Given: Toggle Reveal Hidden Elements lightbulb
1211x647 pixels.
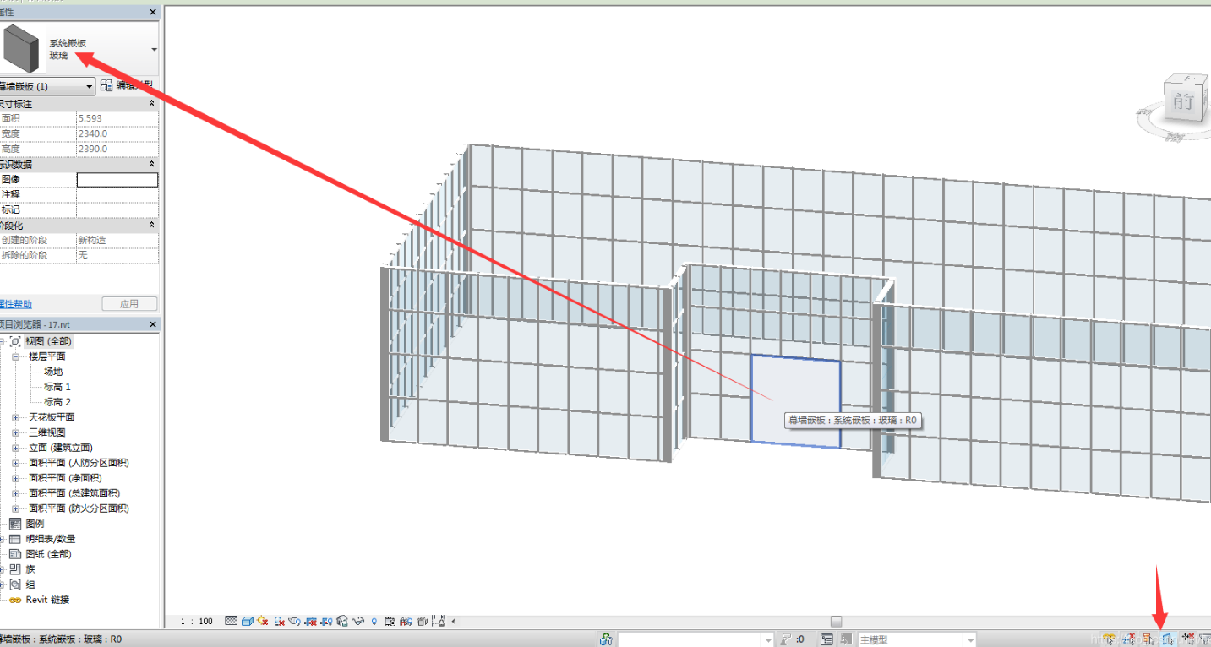Looking at the screenshot, I should click(374, 621).
